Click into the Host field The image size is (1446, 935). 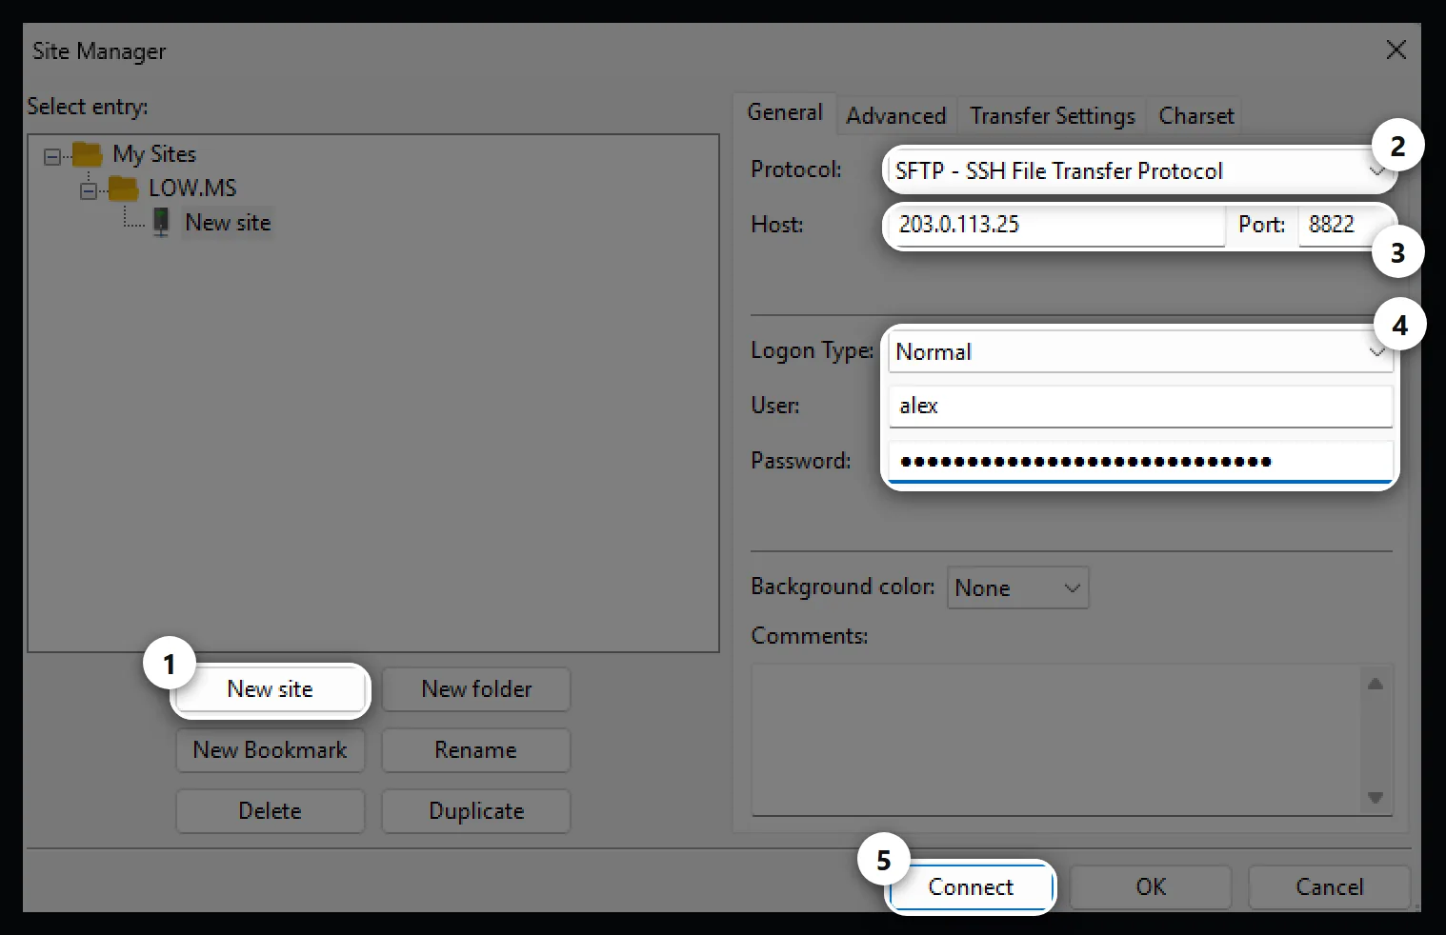tap(1056, 225)
